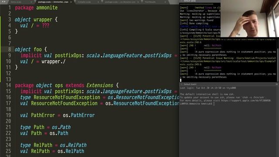Click '[warn] 249 | rel2: RelPath' terminal line

tap(201, 68)
